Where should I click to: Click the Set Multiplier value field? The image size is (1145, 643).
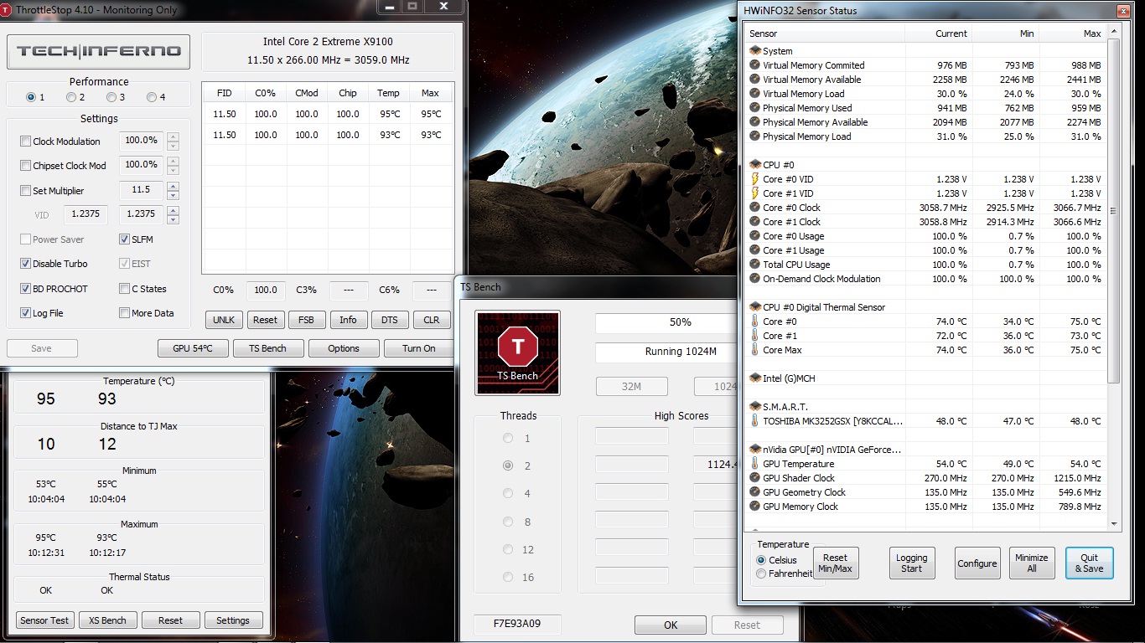[x=141, y=190]
